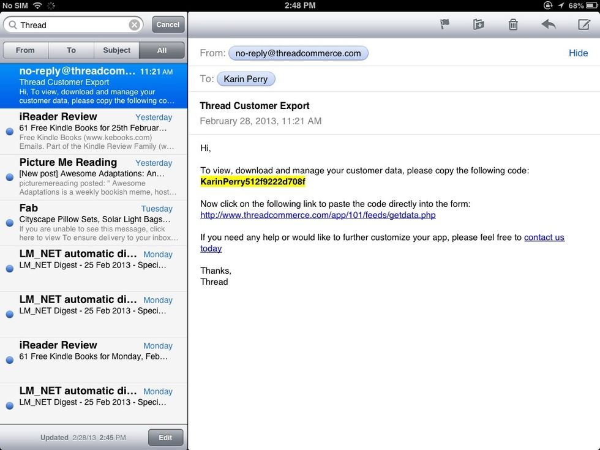Move message using the folder icon
This screenshot has height=450, width=600.
(x=478, y=24)
